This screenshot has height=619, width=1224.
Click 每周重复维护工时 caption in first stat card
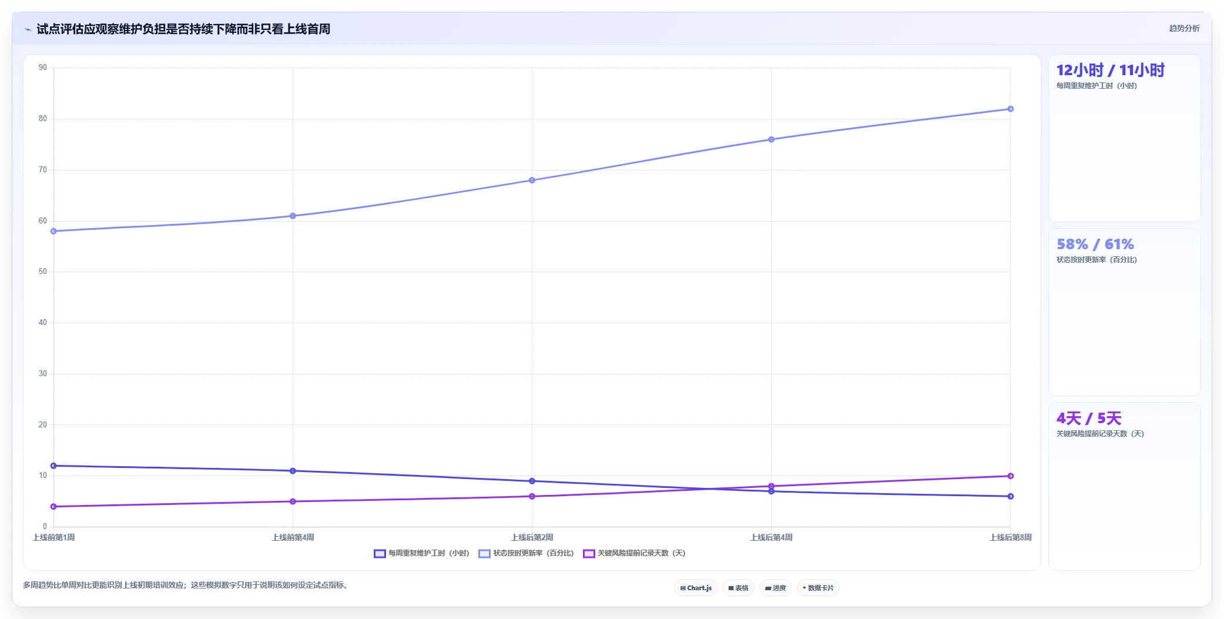(1096, 86)
